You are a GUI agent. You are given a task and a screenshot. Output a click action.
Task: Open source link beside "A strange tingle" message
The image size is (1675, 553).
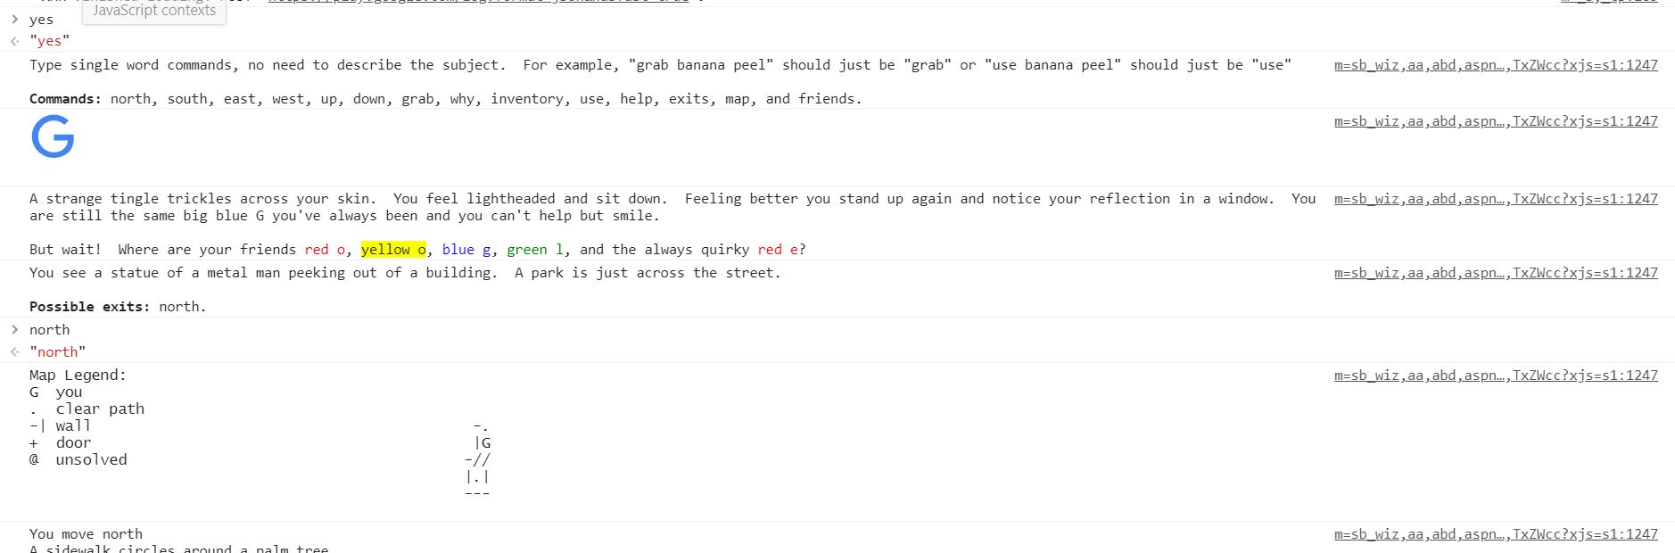pos(1496,199)
